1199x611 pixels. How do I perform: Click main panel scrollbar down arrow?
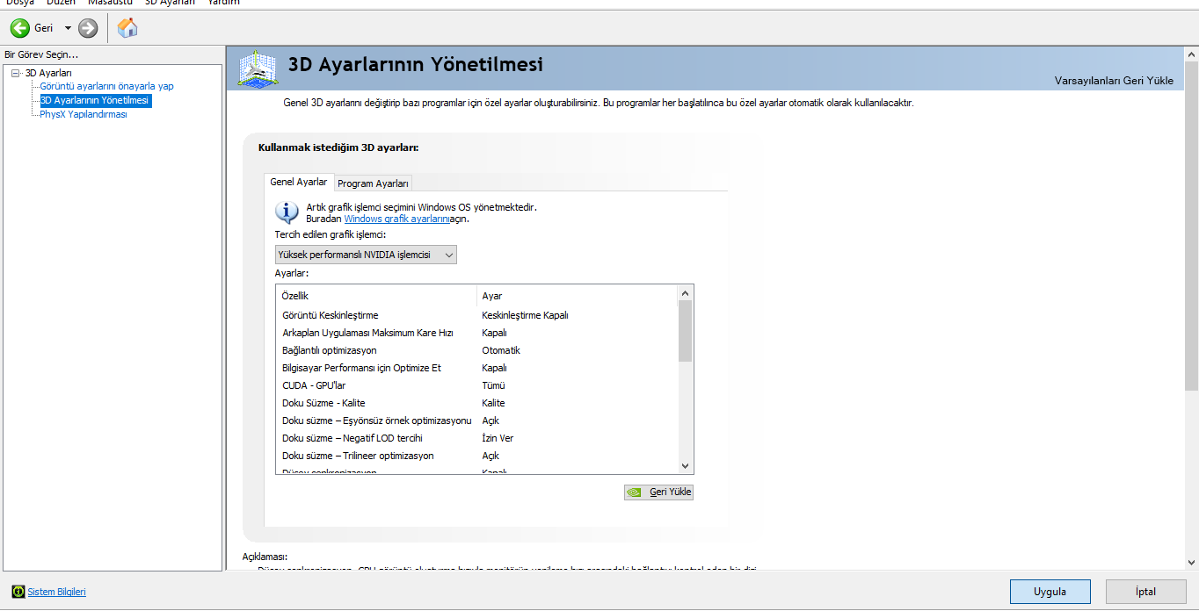1192,562
